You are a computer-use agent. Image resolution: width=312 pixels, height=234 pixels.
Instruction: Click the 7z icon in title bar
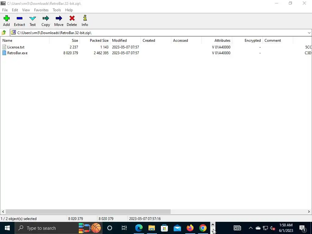3,3
